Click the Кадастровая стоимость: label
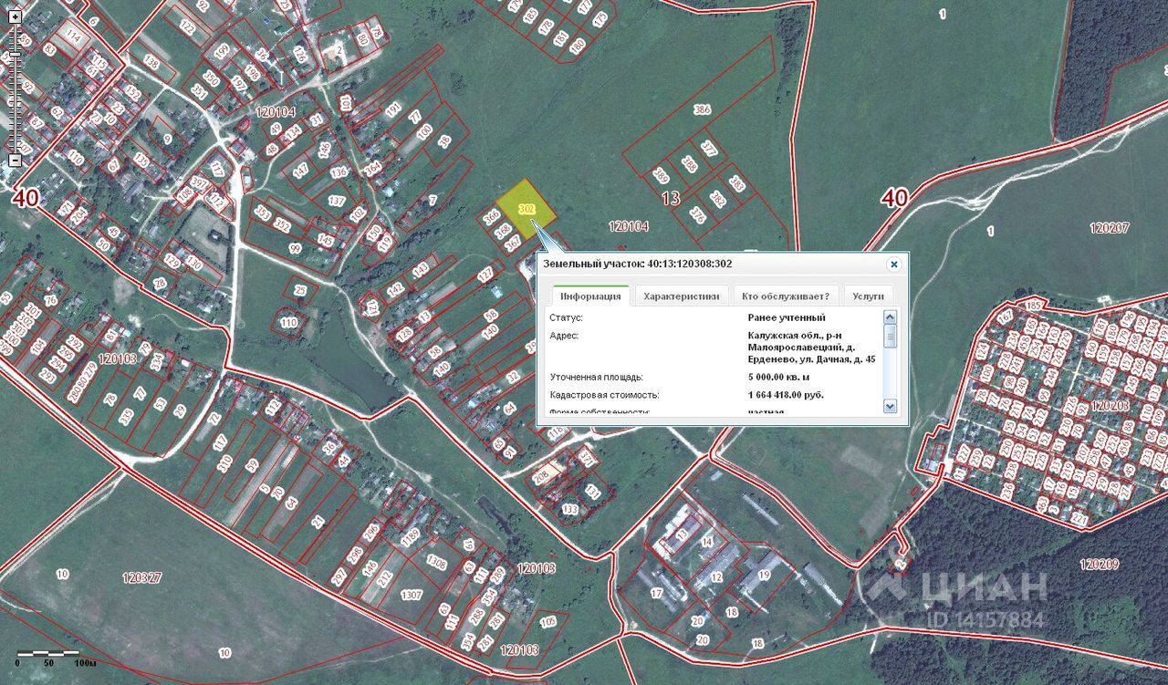Screen dimensions: 1168x685 (x=604, y=395)
